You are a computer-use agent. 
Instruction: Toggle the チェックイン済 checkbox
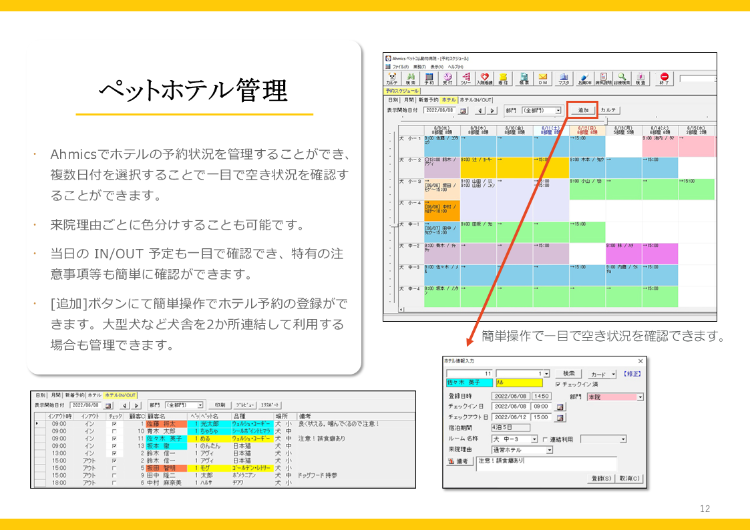tap(558, 384)
